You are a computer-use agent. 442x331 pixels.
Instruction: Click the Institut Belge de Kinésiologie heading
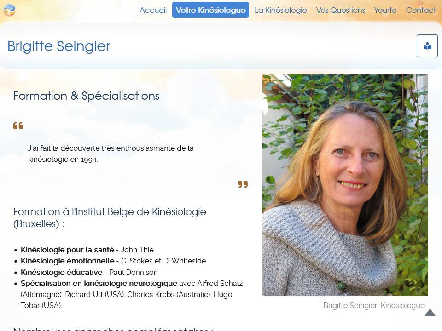(110, 217)
